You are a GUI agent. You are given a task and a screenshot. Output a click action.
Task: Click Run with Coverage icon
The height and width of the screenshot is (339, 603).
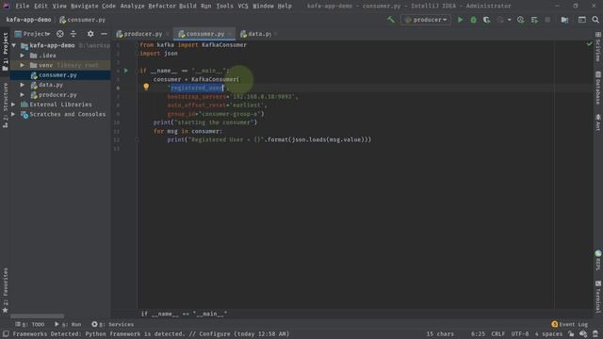click(486, 20)
